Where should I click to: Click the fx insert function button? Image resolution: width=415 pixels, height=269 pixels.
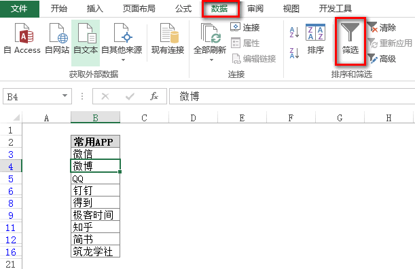[x=154, y=96]
